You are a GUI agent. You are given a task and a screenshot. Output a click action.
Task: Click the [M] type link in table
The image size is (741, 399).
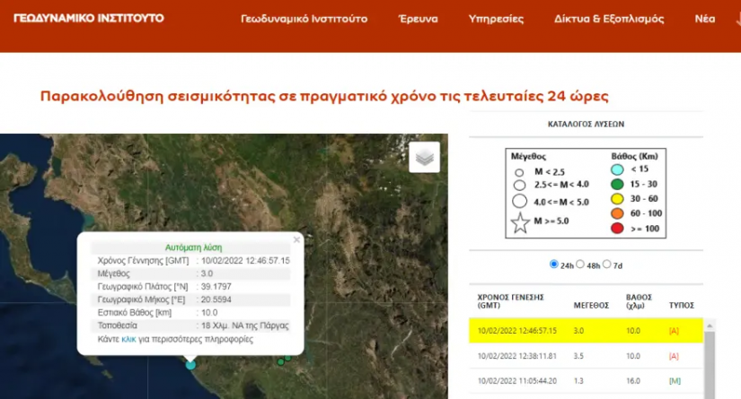pos(675,381)
